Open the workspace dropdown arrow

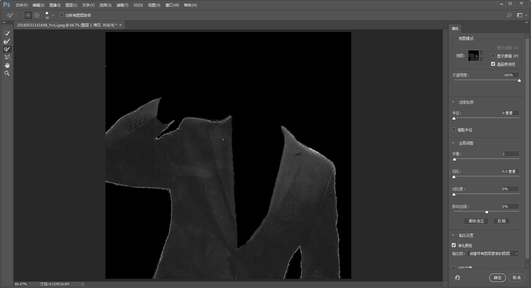pos(526,15)
